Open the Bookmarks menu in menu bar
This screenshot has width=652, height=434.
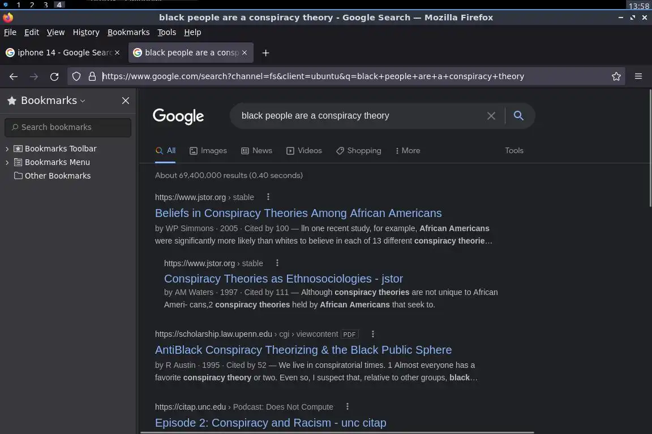(128, 32)
